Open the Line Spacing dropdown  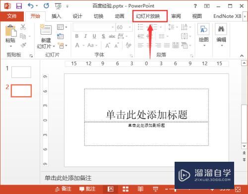pyautogui.click(x=173, y=27)
